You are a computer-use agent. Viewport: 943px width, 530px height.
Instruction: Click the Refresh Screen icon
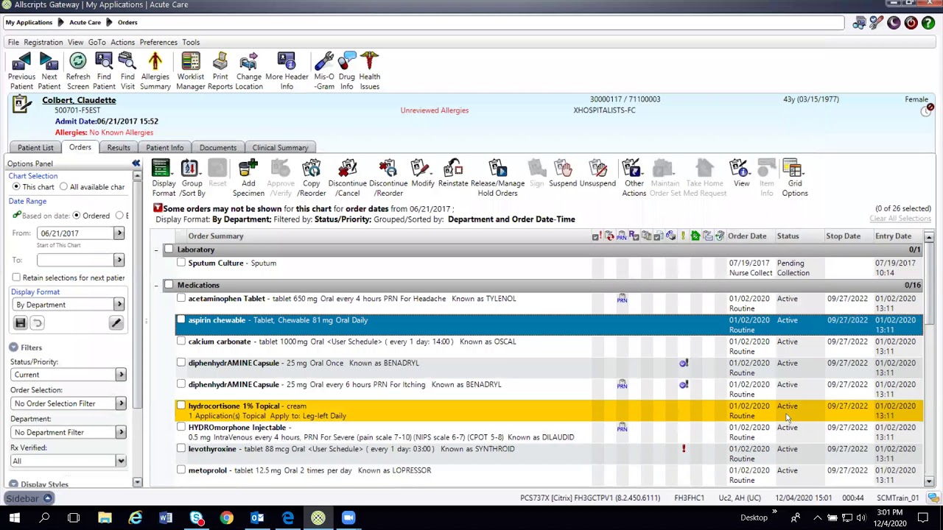[78, 71]
